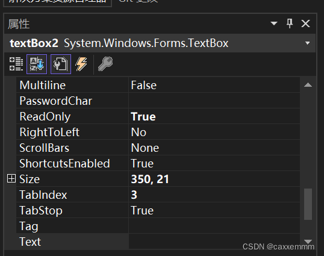Select the ScrollBars property name

point(44,148)
